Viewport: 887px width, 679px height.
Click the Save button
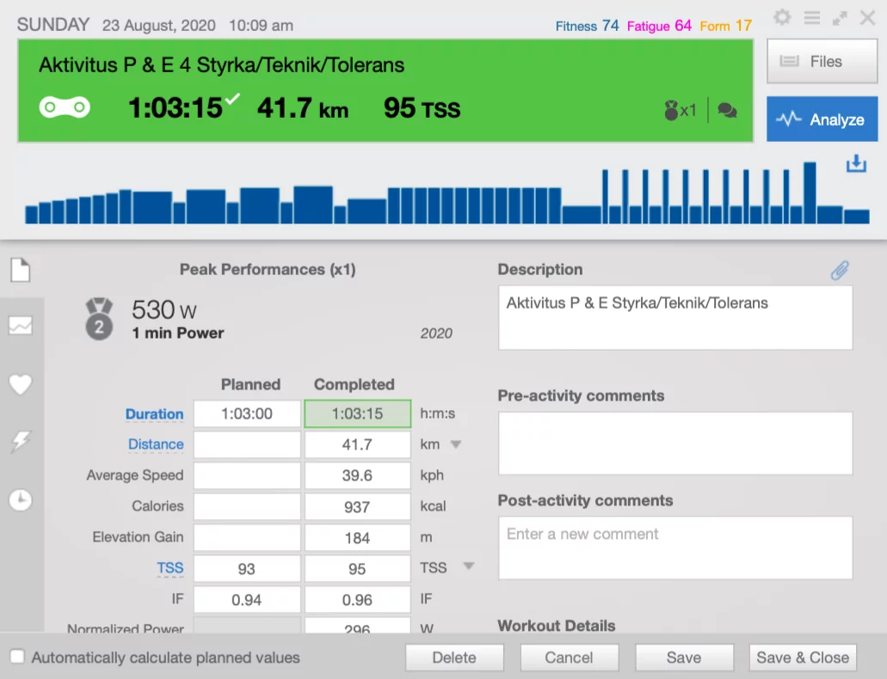pyautogui.click(x=684, y=658)
